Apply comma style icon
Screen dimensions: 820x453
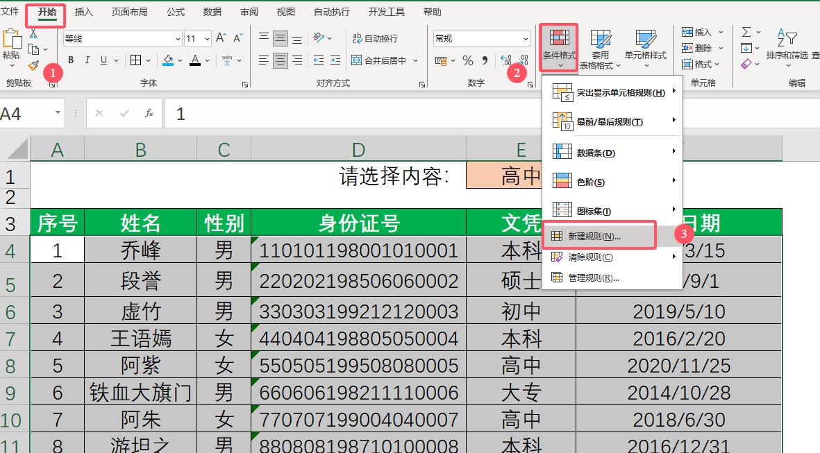(x=485, y=60)
